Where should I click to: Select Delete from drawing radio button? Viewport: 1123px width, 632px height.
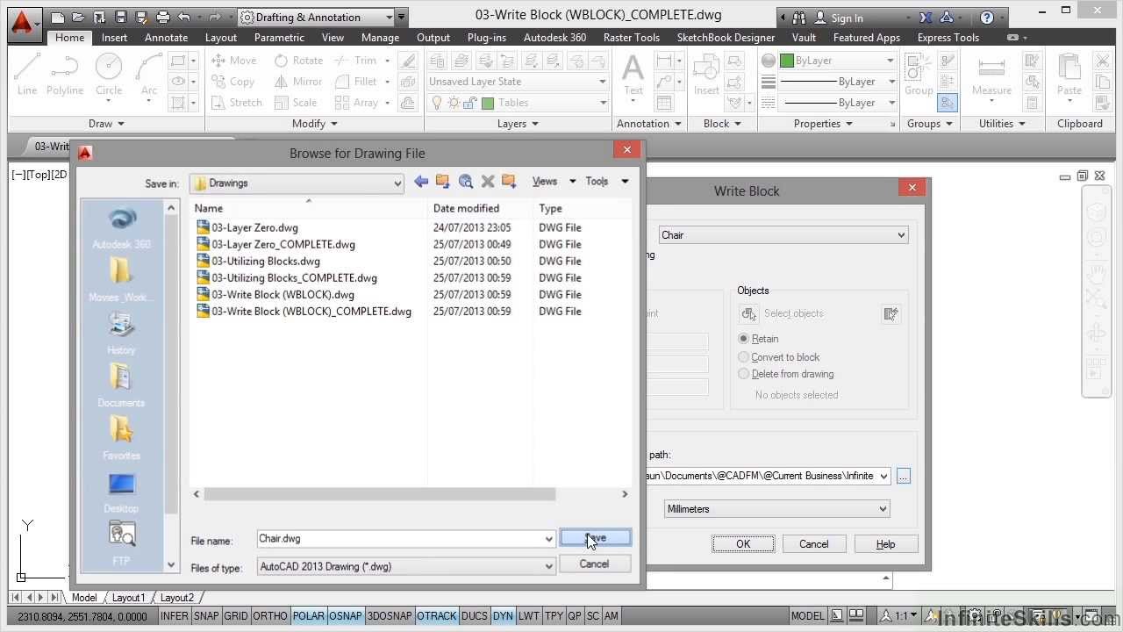(744, 374)
